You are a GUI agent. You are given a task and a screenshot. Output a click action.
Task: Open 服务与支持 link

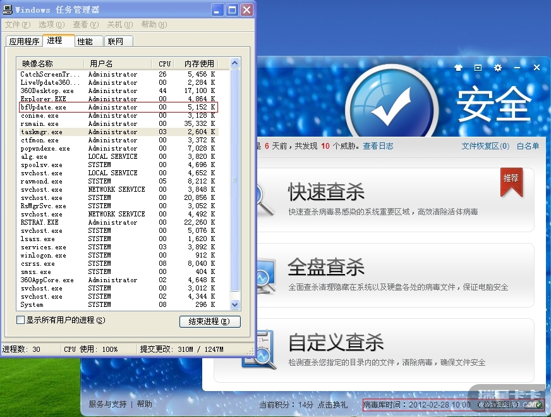pyautogui.click(x=107, y=404)
